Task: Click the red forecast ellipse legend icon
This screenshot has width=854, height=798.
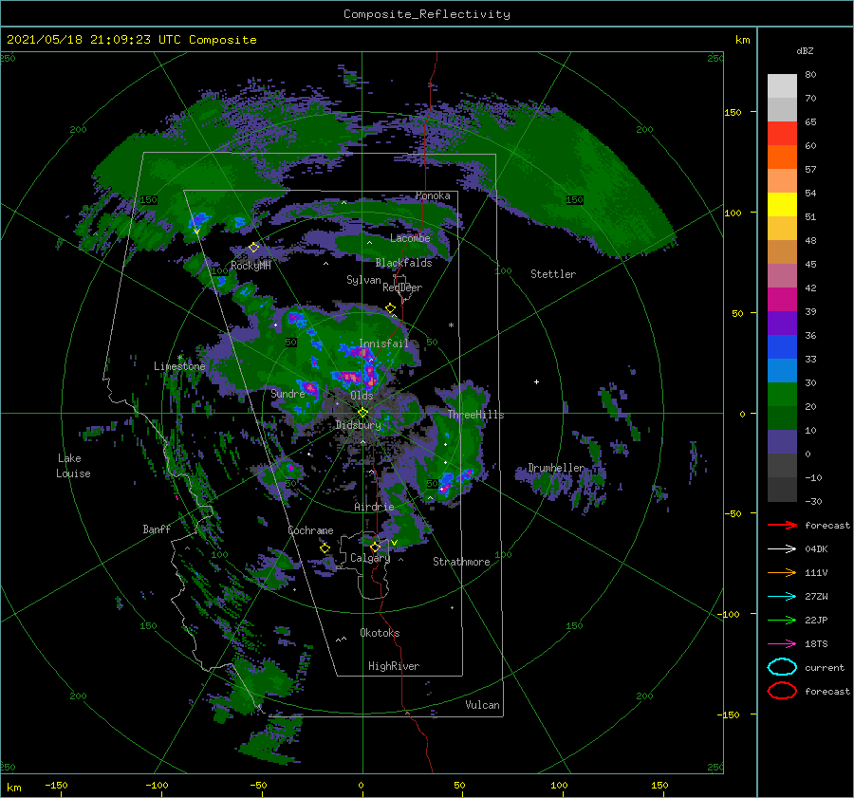Action: click(x=782, y=691)
